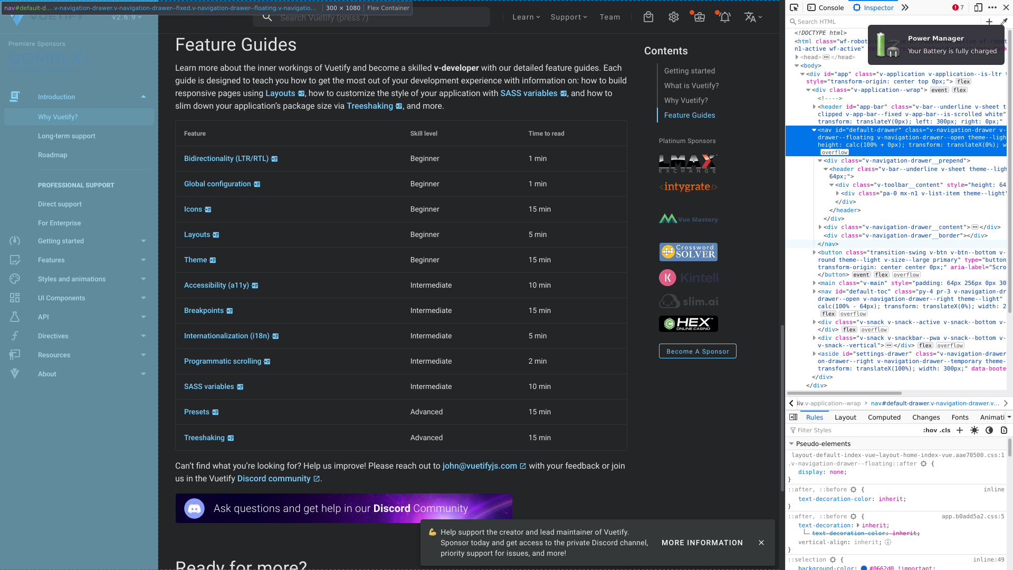Toggle light color scheme simulation
Viewport: 1013px width, 570px height.
coord(974,431)
